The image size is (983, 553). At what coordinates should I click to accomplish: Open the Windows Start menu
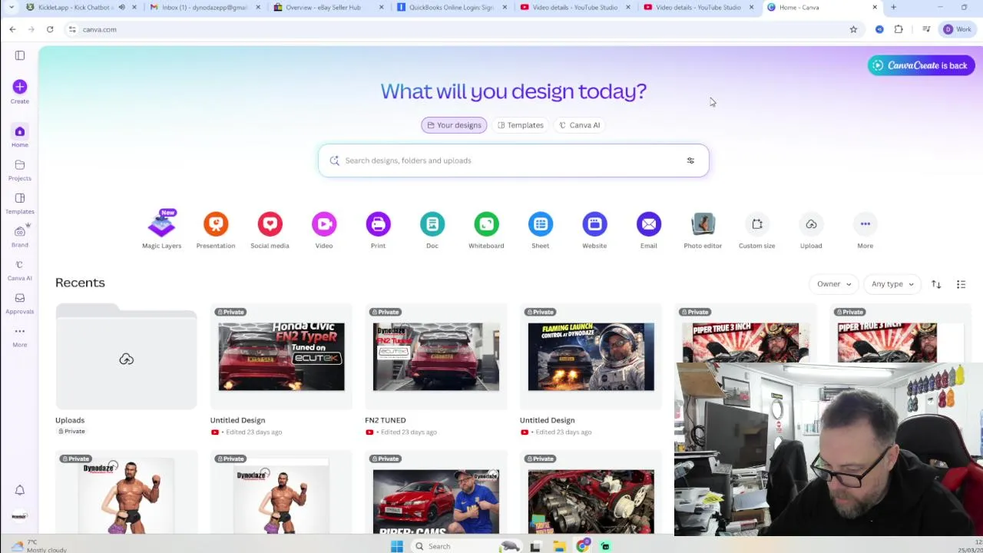[x=397, y=546]
